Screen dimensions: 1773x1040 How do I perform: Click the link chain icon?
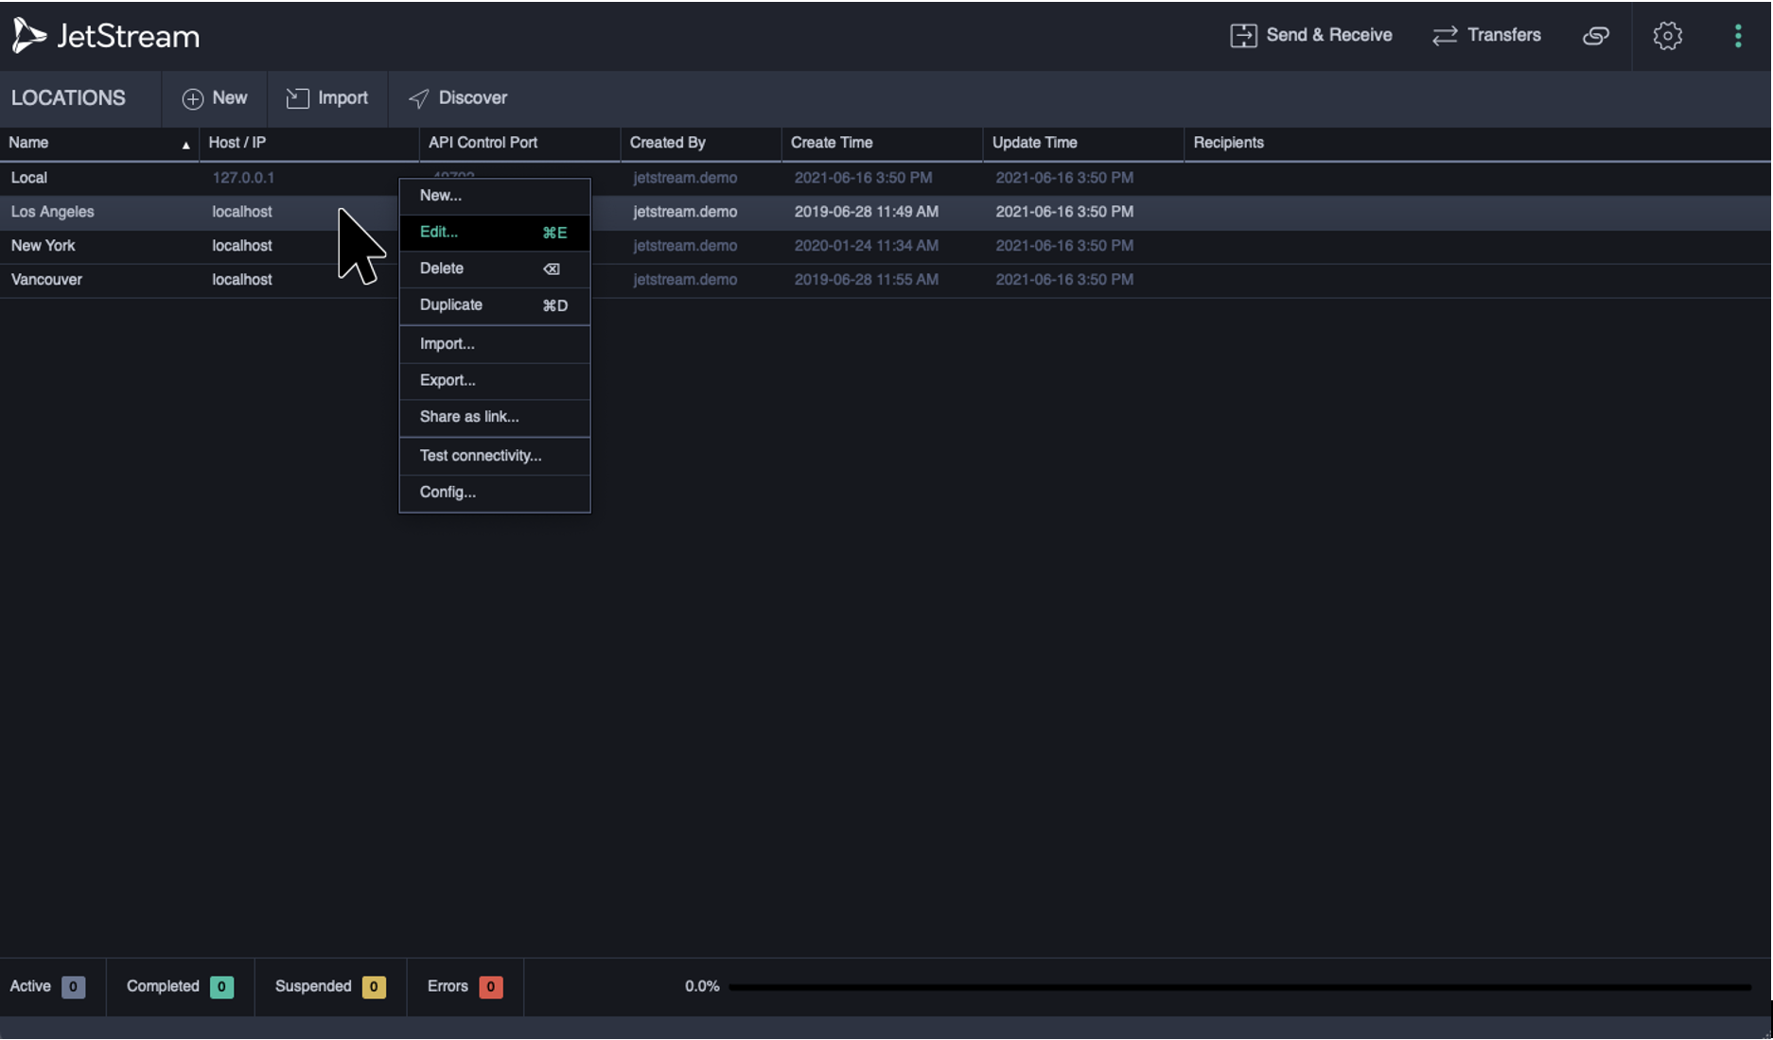(1596, 36)
